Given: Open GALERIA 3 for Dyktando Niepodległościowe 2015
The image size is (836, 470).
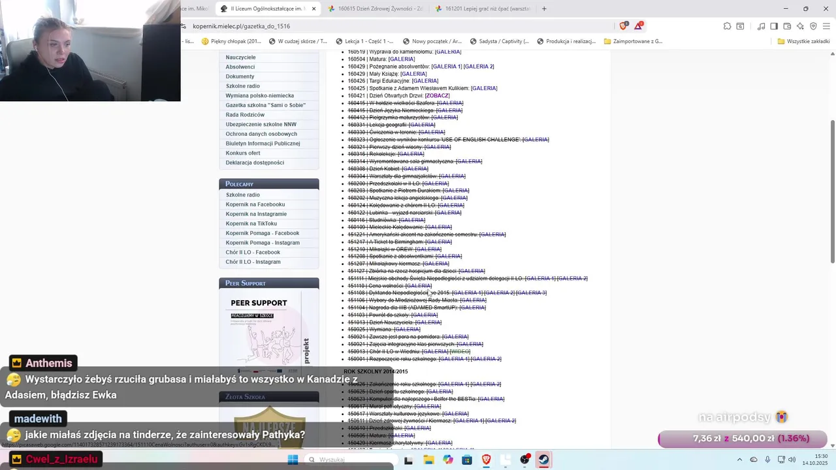Looking at the screenshot, I should [531, 293].
